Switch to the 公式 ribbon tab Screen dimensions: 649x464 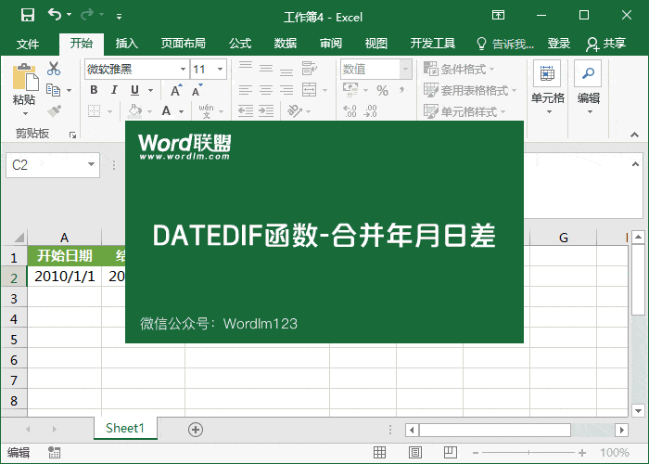click(240, 44)
